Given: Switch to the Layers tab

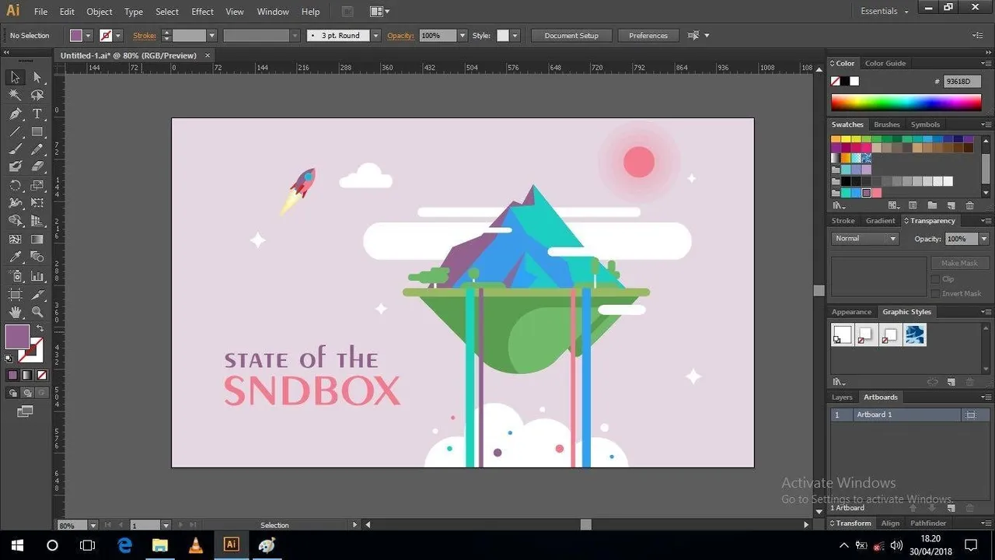Looking at the screenshot, I should pyautogui.click(x=842, y=397).
